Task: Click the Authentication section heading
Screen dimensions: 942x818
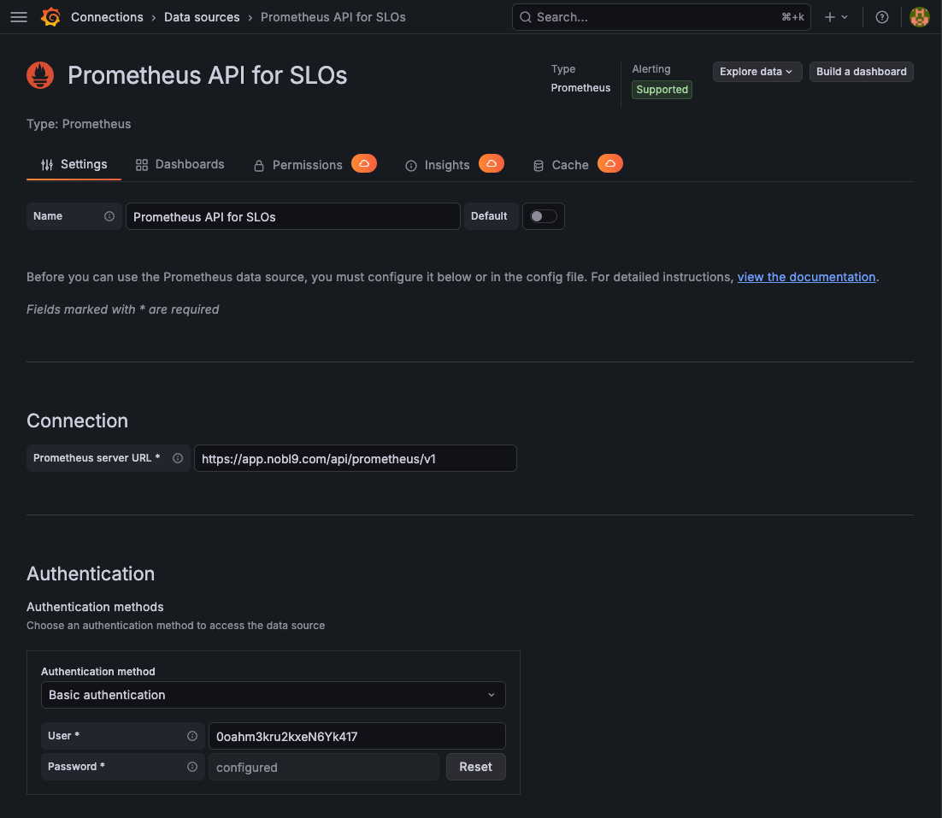Action: (x=90, y=574)
